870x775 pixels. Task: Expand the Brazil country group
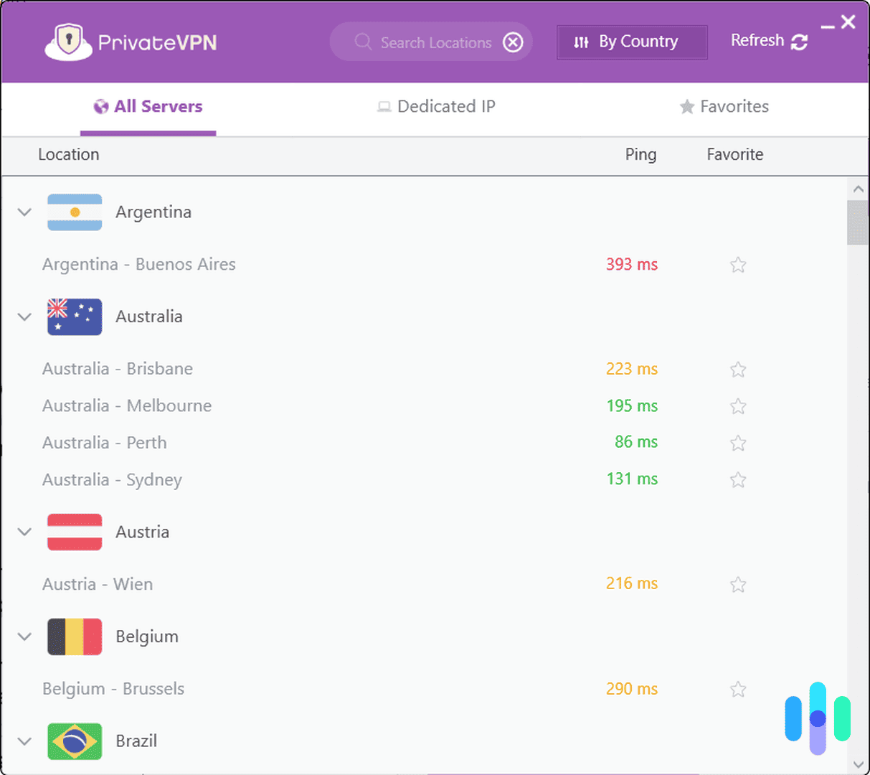(x=24, y=741)
